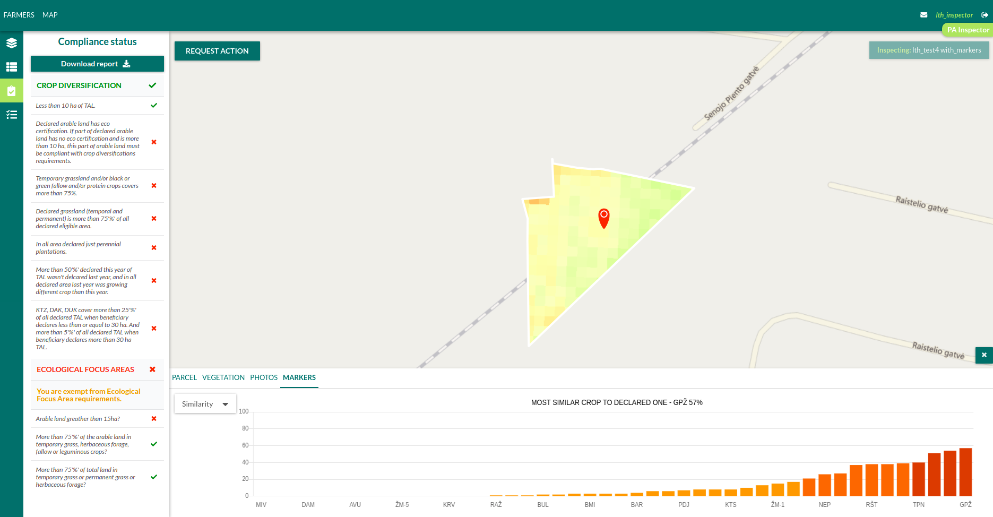Click the lth_inspector username link

[954, 15]
